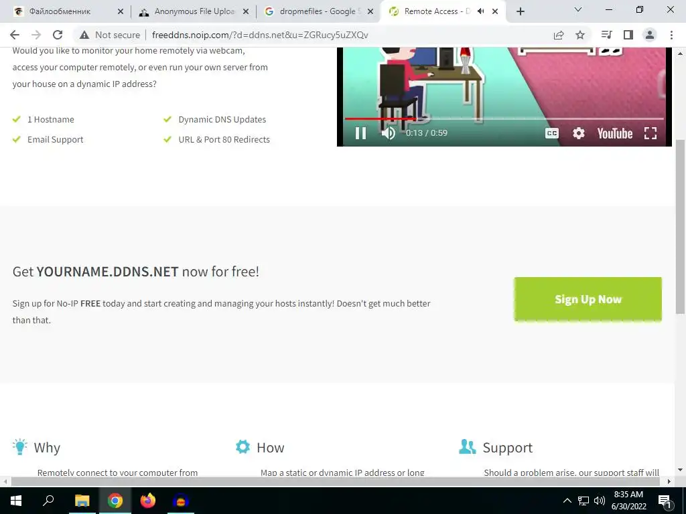Open the dark blue taskbar app icon
The width and height of the screenshot is (686, 514).
(x=181, y=501)
